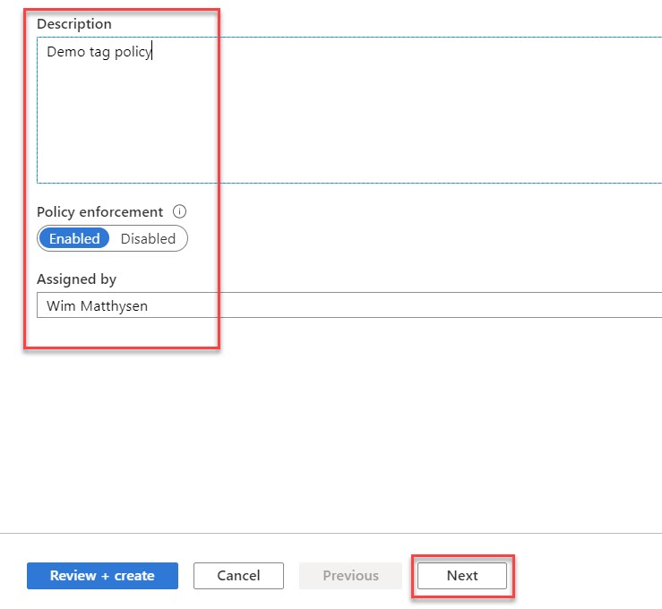The height and width of the screenshot is (609, 662).
Task: Click the greyed-out Previous button
Action: click(350, 576)
